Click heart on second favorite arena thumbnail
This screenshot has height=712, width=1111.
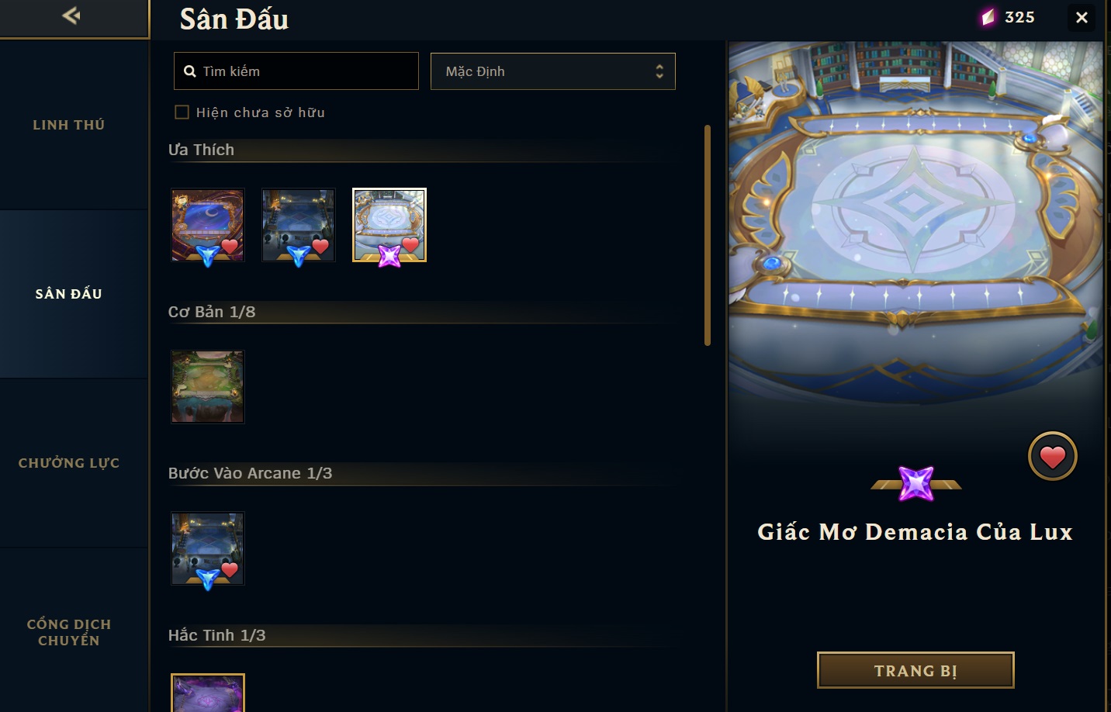point(320,247)
